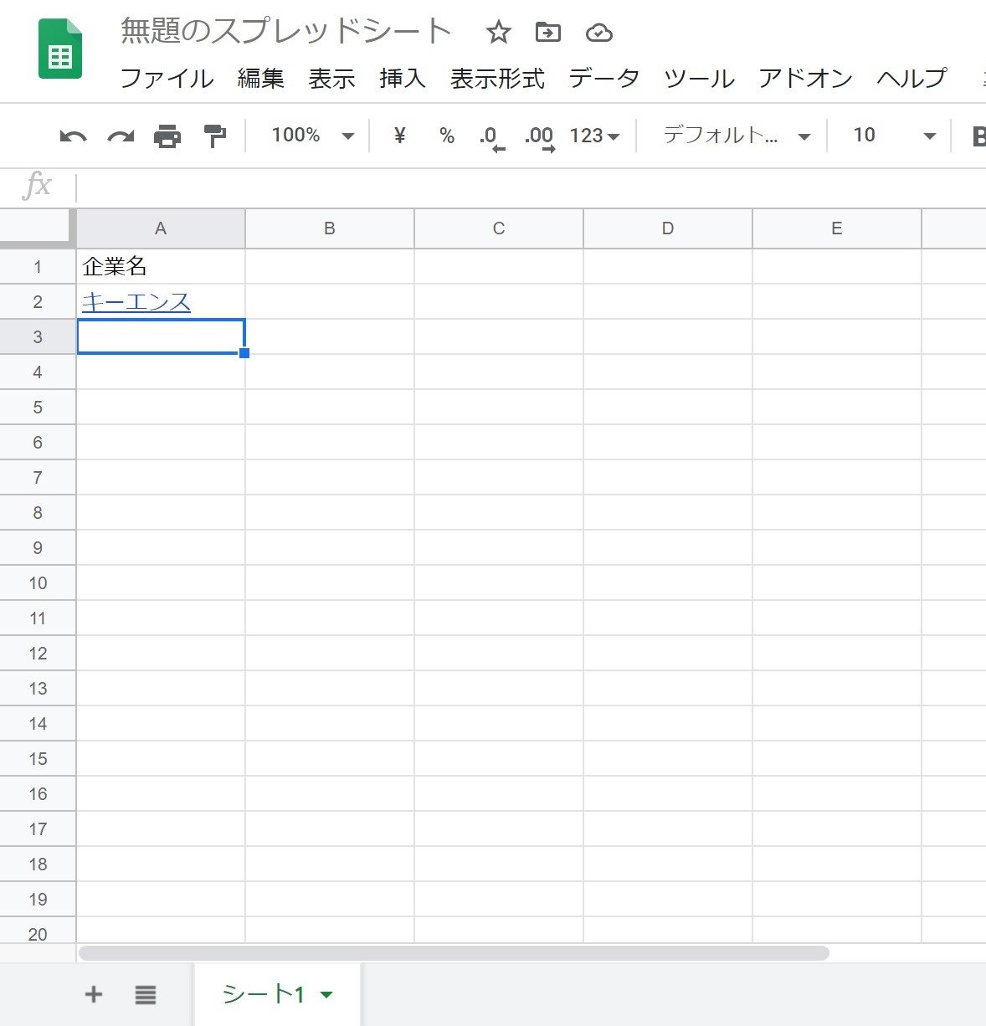Select column B header

(x=330, y=228)
